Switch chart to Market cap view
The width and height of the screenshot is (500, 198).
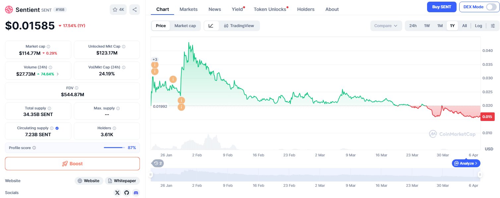pos(185,26)
